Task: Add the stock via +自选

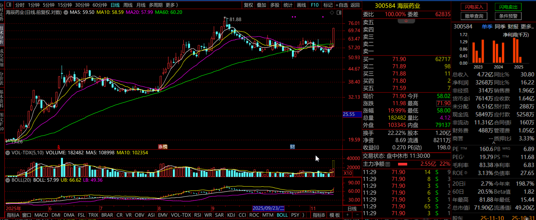Action: click(x=342, y=5)
